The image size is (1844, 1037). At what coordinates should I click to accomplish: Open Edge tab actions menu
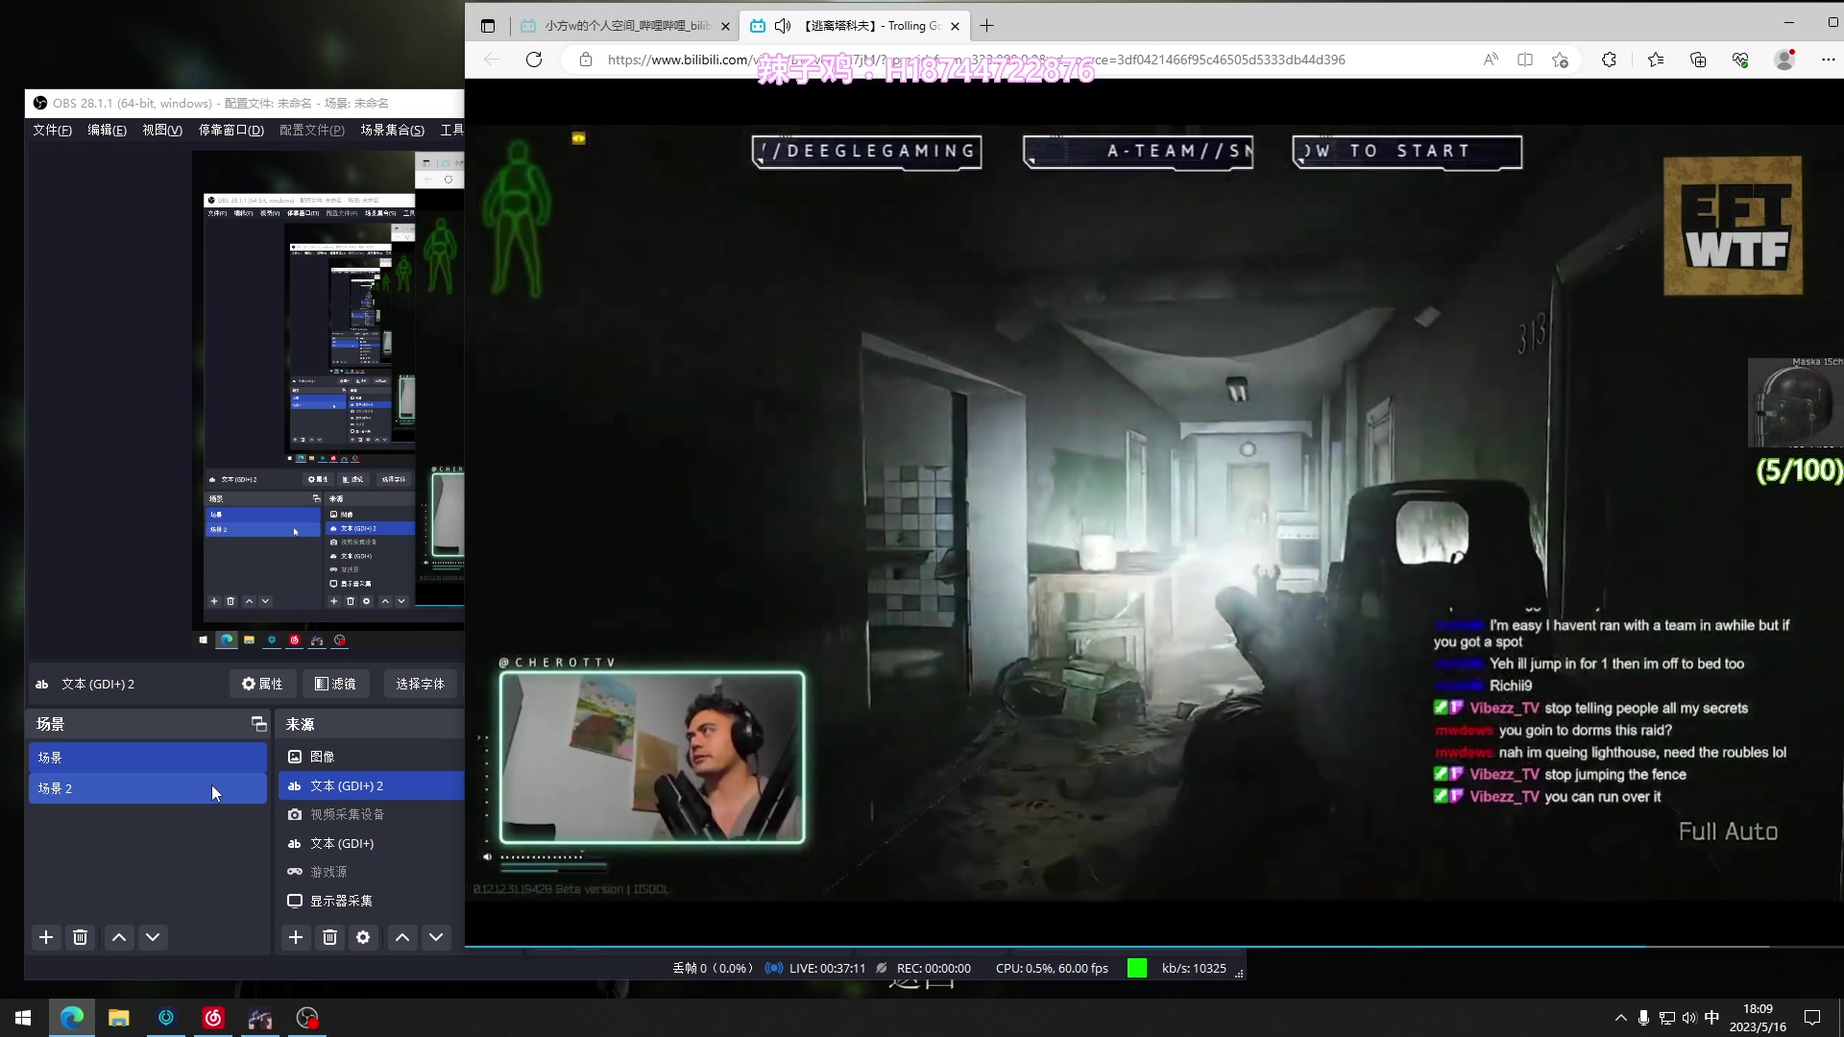pyautogui.click(x=488, y=26)
